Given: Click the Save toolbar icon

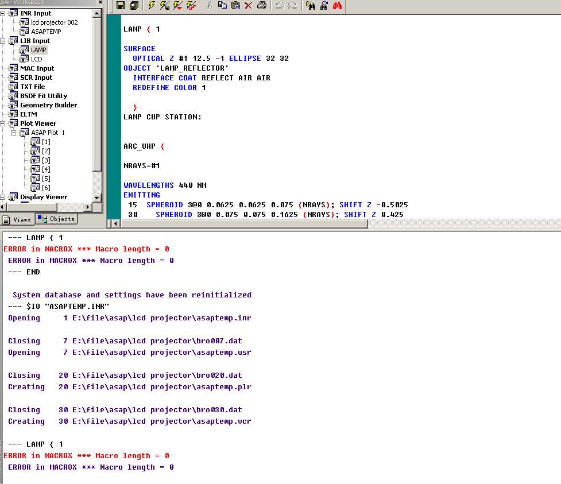Looking at the screenshot, I should pos(121,5).
